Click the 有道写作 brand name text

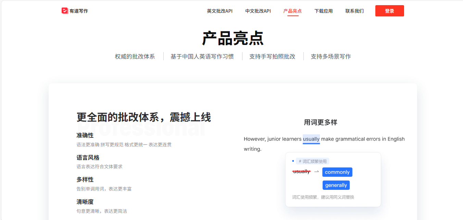pyautogui.click(x=79, y=11)
